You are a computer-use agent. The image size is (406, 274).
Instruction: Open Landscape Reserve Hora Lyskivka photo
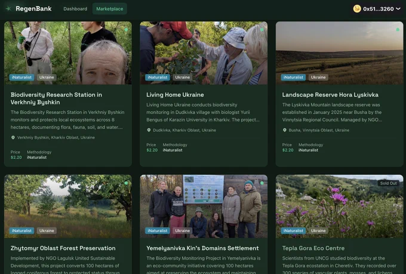tap(340, 53)
